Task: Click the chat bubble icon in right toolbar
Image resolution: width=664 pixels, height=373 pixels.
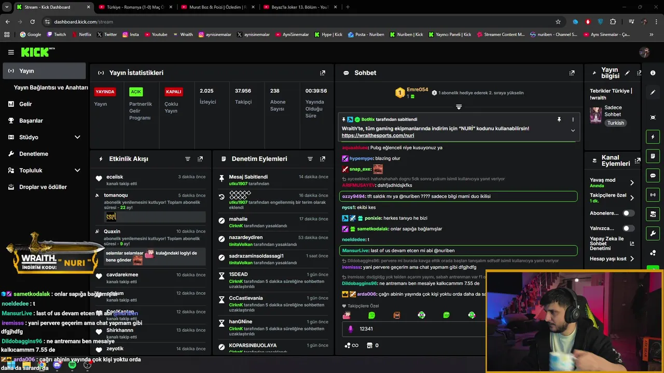Action: point(653,176)
